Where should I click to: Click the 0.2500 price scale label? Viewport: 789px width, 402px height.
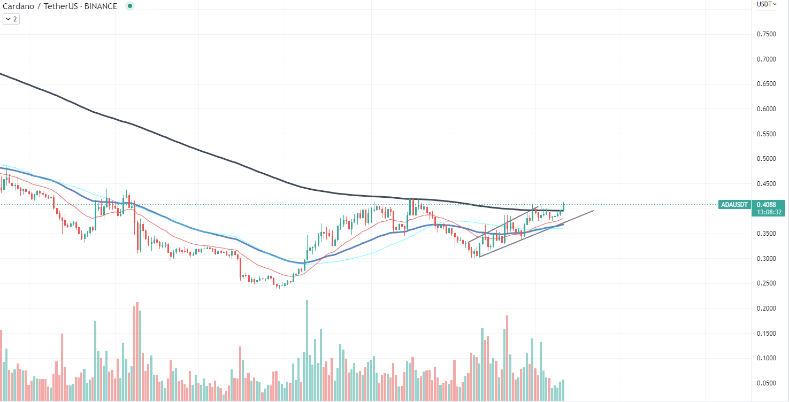[767, 283]
